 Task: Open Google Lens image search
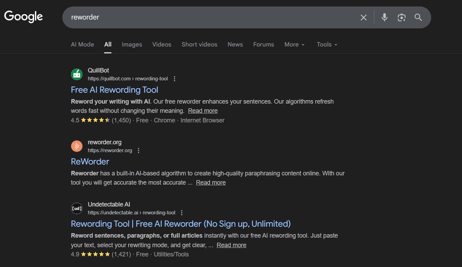point(401,17)
